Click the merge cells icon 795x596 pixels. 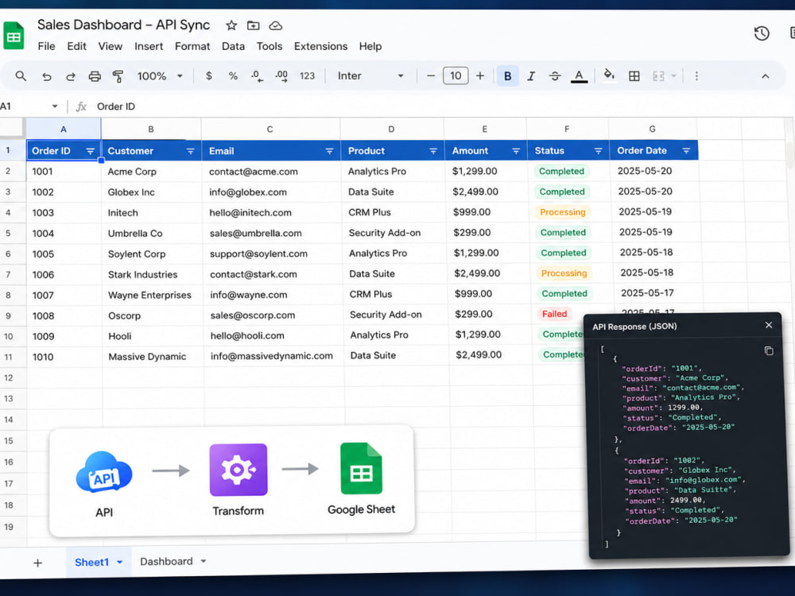(x=658, y=76)
